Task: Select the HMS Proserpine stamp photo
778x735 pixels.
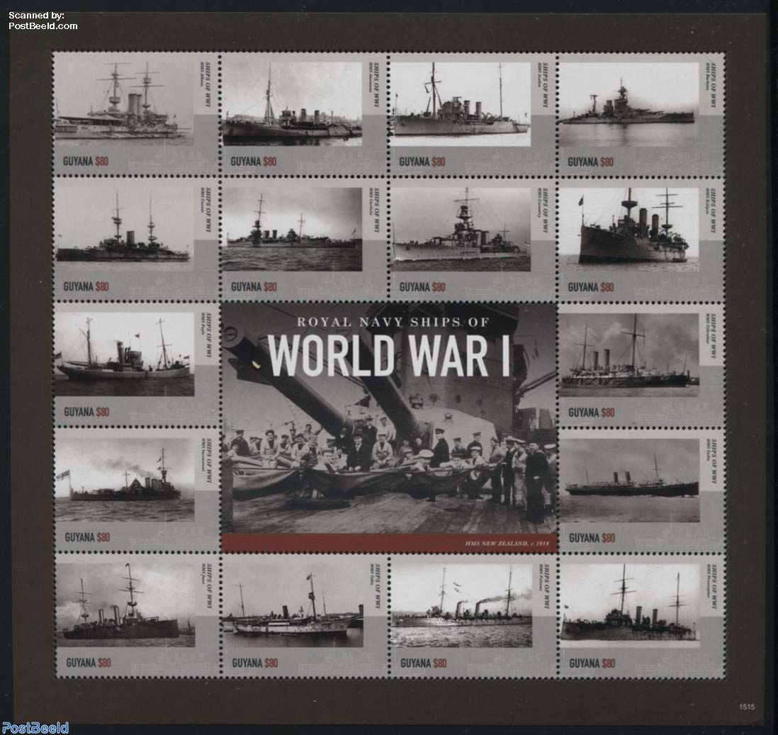Action: tap(630, 605)
